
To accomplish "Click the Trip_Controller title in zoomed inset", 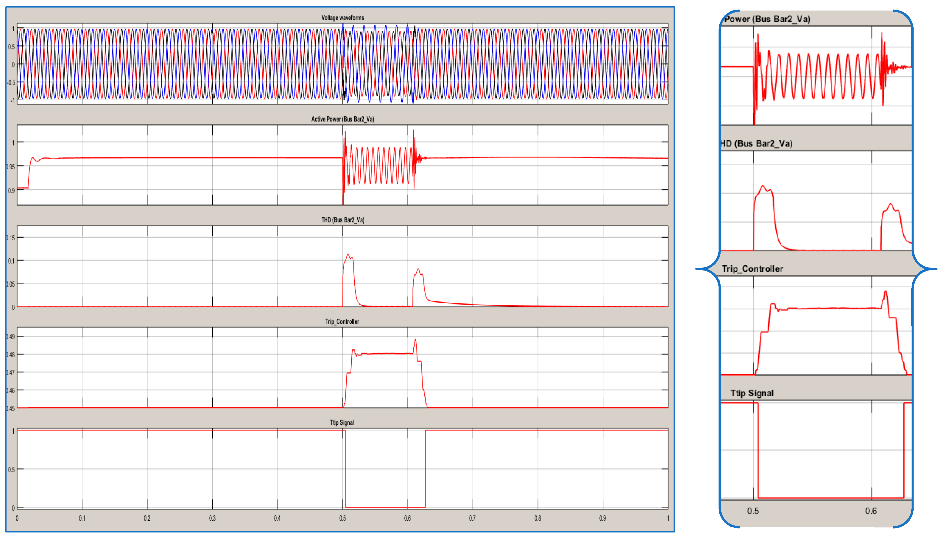I will [x=752, y=269].
